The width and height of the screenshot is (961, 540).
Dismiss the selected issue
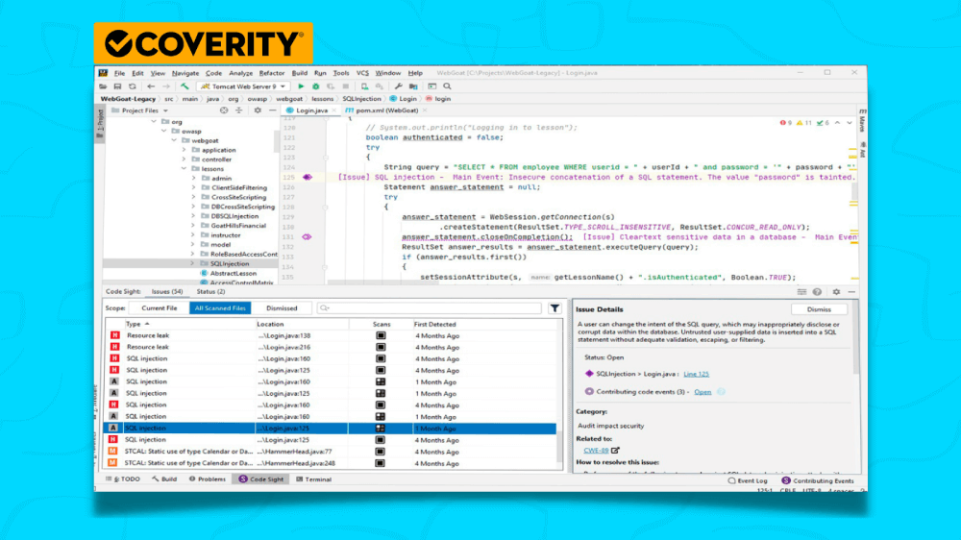[x=819, y=309]
